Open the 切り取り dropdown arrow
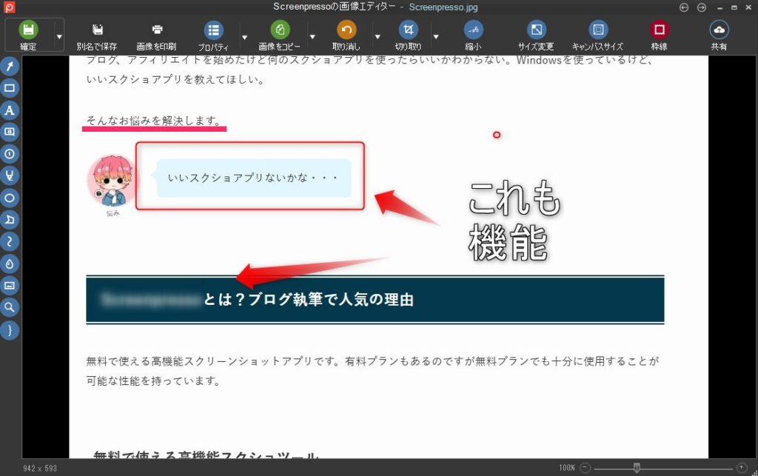The width and height of the screenshot is (758, 476). click(x=435, y=36)
